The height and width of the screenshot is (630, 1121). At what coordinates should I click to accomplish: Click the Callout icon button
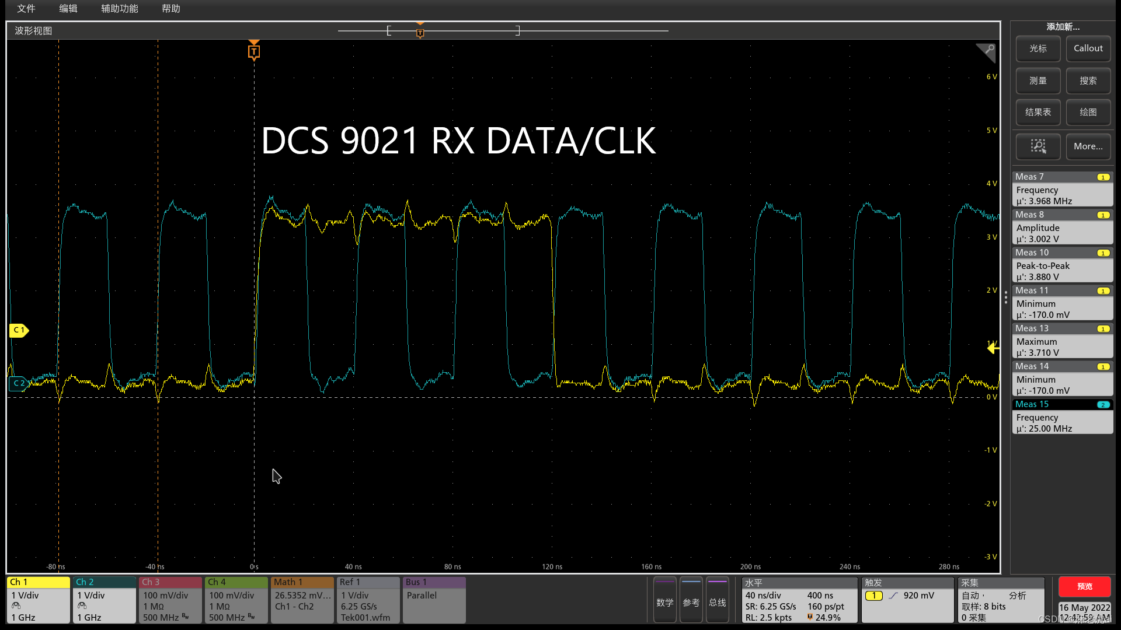point(1088,48)
